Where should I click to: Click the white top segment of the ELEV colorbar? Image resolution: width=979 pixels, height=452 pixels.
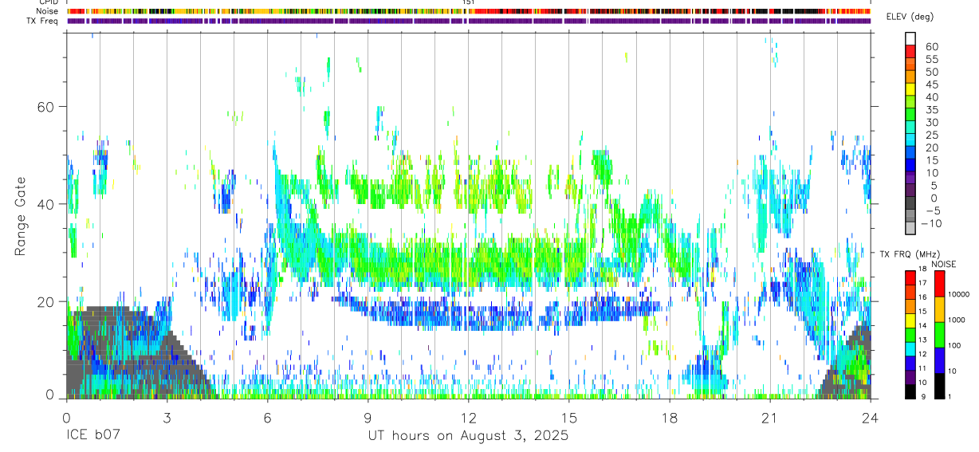coord(910,38)
